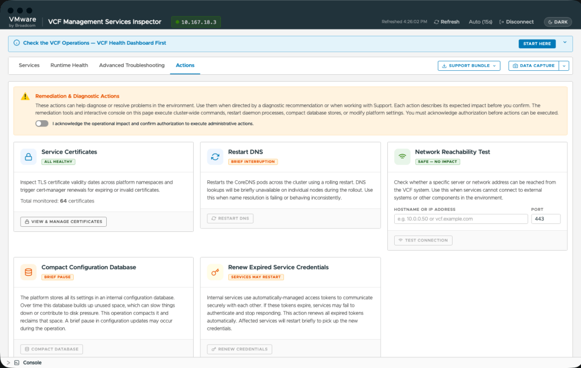581x368 pixels.
Task: Click the Network Reachability Test title
Action: (x=452, y=151)
